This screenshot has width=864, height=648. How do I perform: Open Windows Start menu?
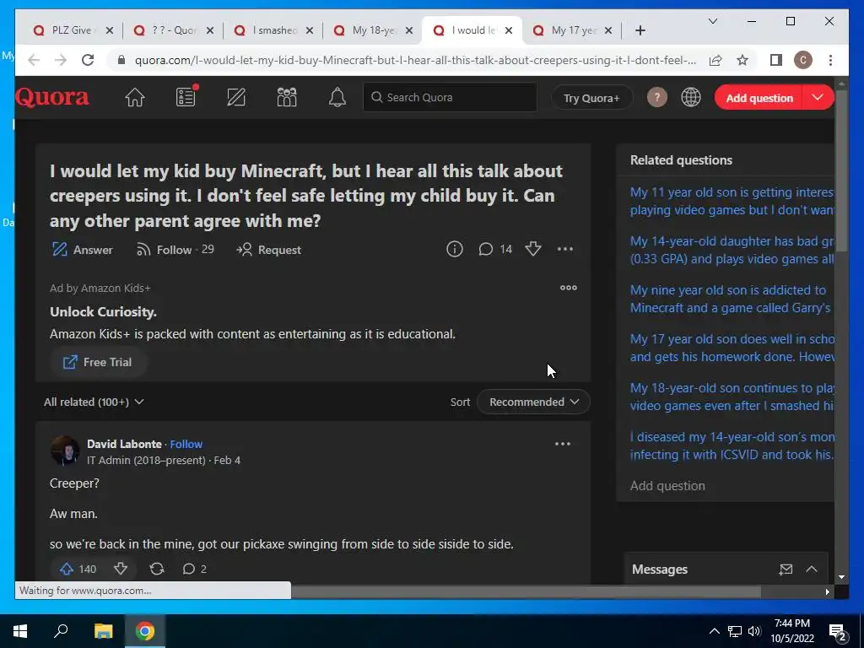tap(20, 631)
